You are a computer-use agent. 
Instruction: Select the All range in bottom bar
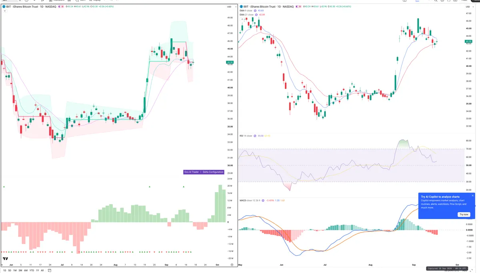click(x=42, y=271)
